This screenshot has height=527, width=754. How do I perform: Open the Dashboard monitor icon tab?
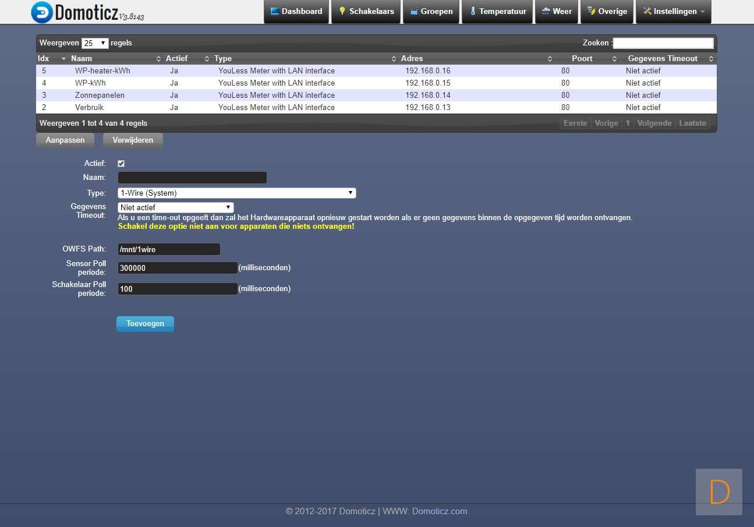[x=275, y=11]
